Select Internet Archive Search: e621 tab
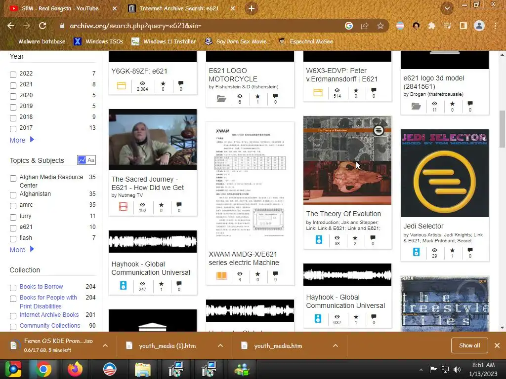 coord(179,8)
